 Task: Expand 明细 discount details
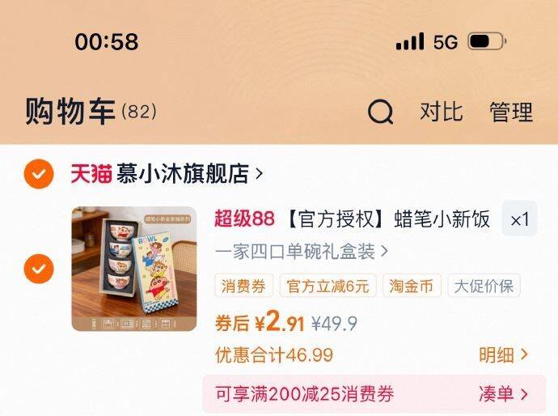click(x=503, y=354)
